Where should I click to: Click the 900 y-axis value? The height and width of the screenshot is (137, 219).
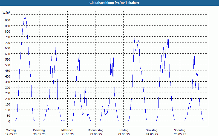coord(8,20)
